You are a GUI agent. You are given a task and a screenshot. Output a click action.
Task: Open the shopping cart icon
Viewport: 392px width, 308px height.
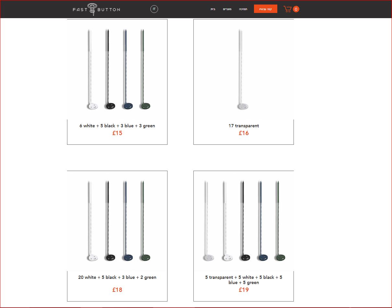click(287, 9)
